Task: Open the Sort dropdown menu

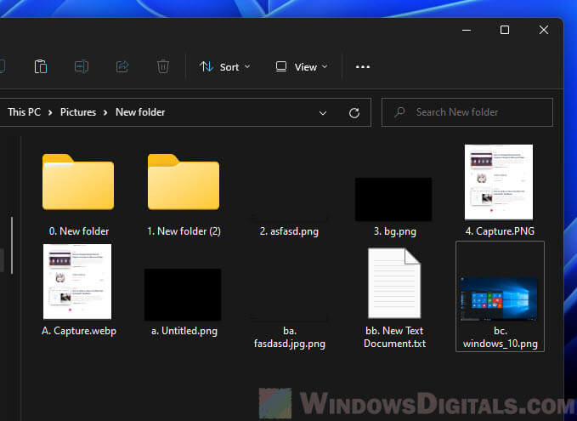Action: 224,66
